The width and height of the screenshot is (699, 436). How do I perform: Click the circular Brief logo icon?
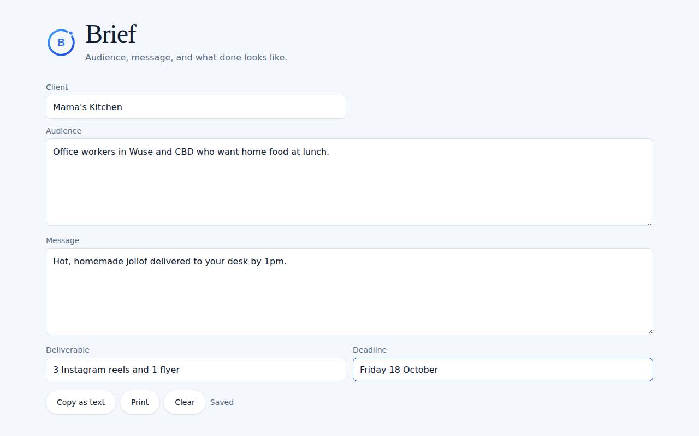pyautogui.click(x=61, y=43)
